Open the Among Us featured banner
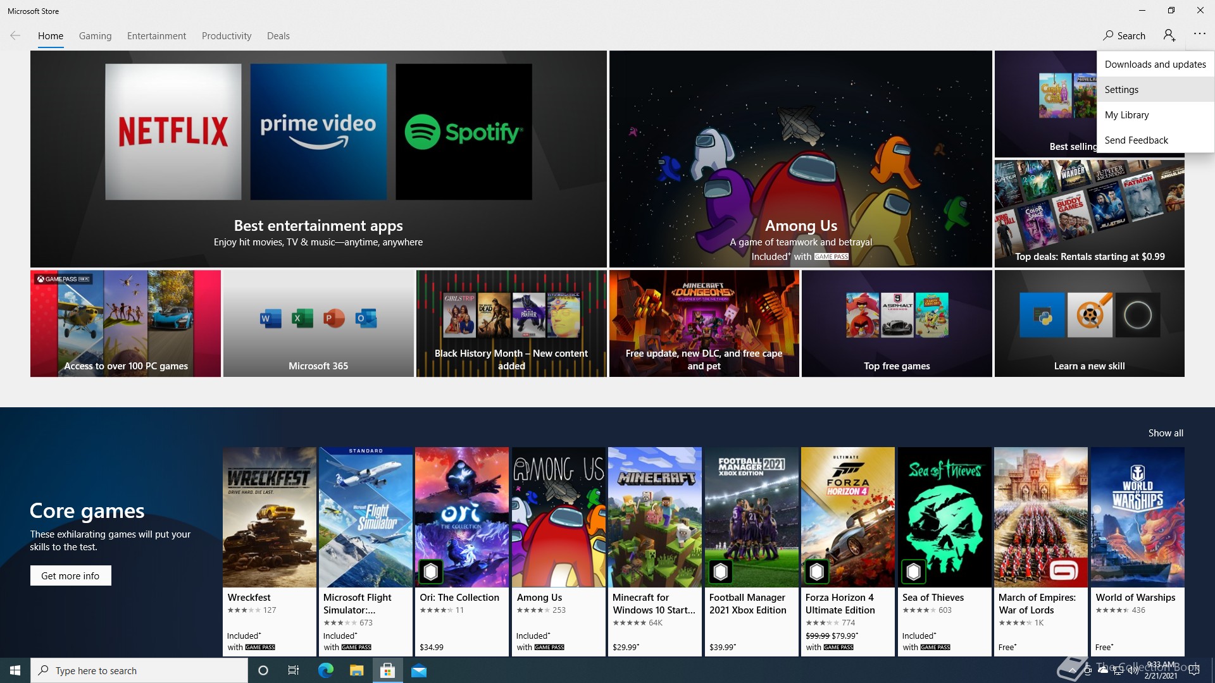 (801, 159)
